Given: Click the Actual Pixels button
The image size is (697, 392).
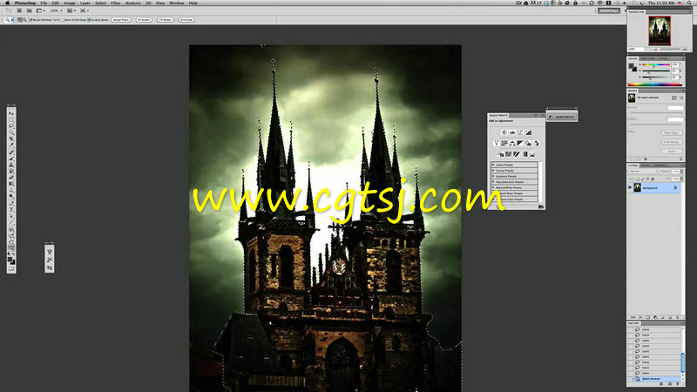Looking at the screenshot, I should tap(121, 19).
